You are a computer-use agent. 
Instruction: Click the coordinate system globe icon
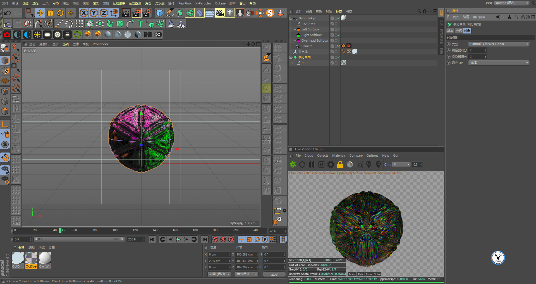114,13
